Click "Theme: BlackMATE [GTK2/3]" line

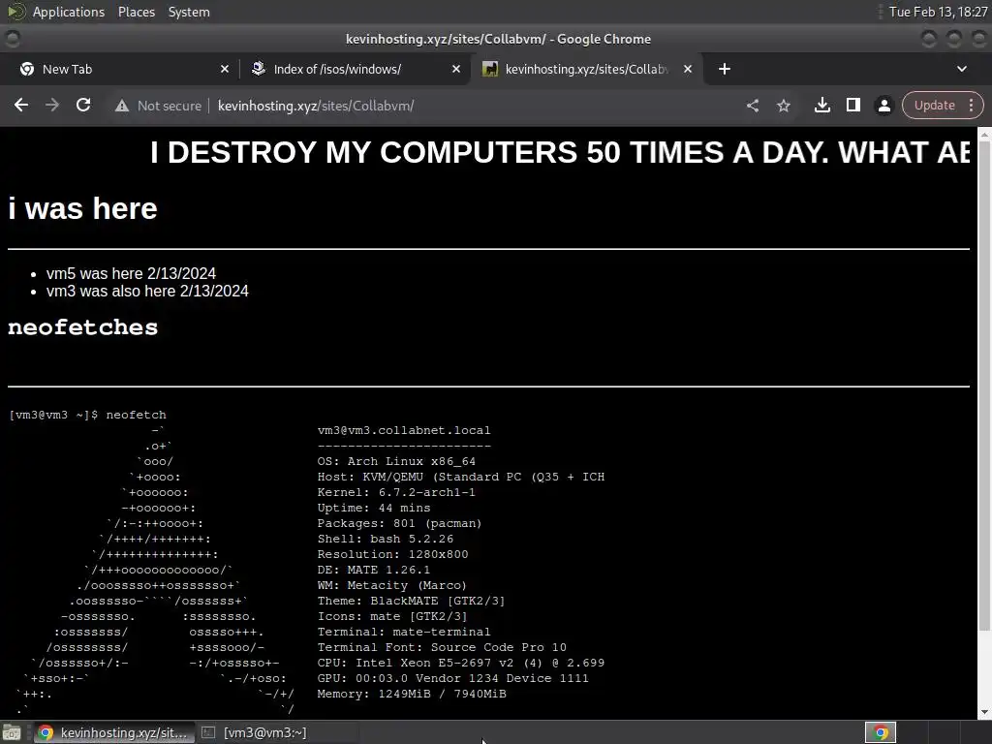(x=411, y=601)
